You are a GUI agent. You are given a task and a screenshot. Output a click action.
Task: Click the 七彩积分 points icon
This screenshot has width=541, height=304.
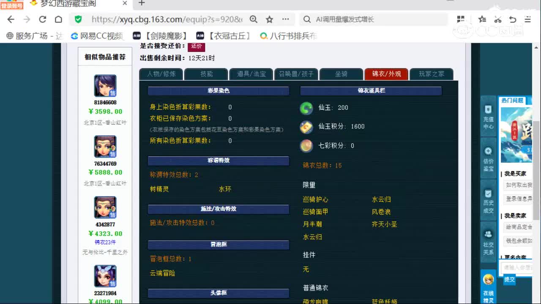pos(306,146)
